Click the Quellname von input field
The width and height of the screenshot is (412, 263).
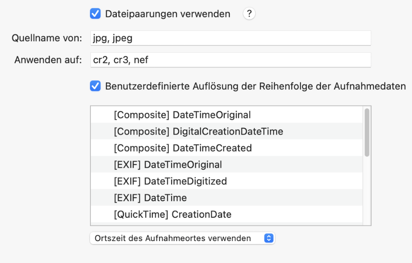point(231,38)
